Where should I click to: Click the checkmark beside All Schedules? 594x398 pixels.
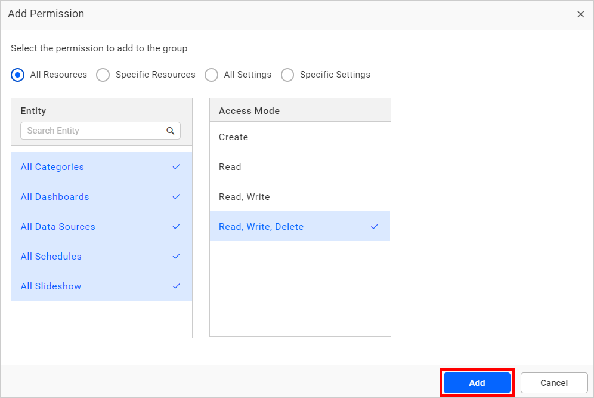coord(176,257)
